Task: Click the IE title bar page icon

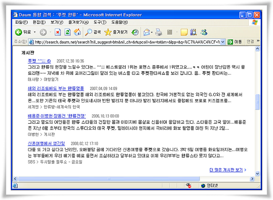Action: 15,15
